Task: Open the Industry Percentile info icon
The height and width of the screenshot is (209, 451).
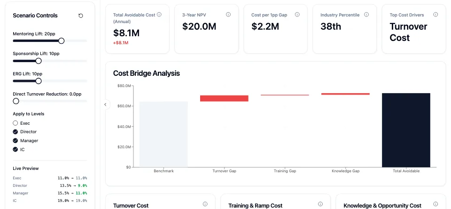Action: [x=366, y=15]
